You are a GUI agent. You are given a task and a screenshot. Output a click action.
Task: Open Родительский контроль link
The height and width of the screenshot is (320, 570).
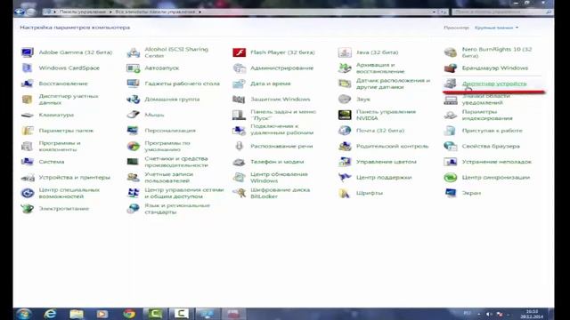tap(392, 146)
